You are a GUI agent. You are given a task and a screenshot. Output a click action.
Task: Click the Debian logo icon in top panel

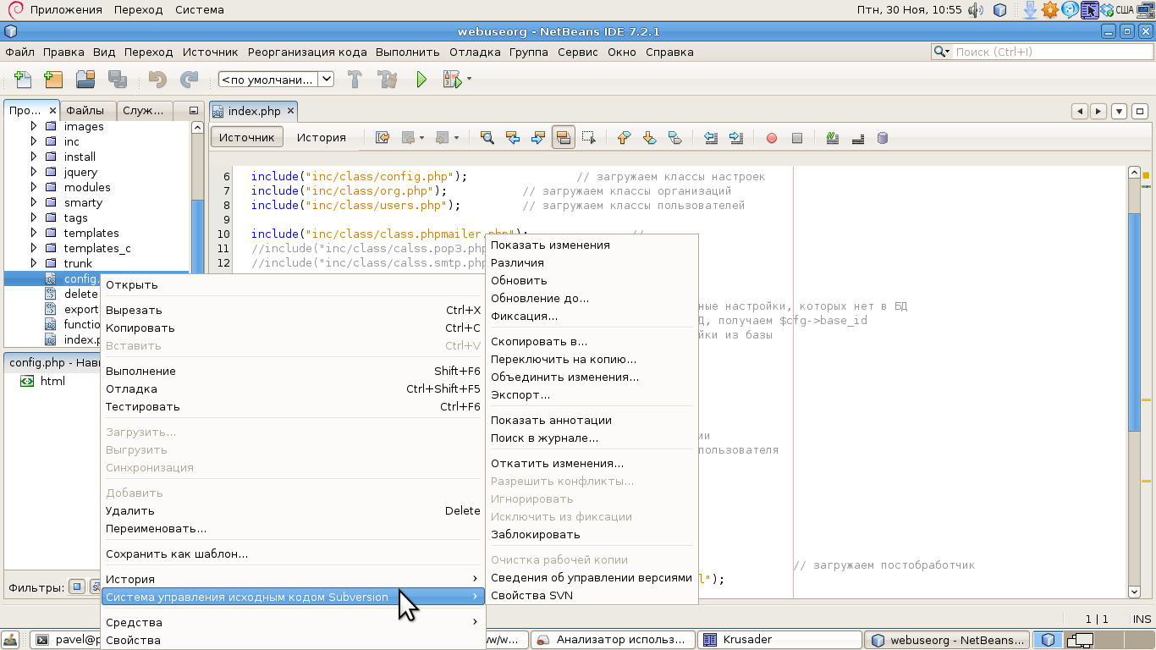pos(14,10)
